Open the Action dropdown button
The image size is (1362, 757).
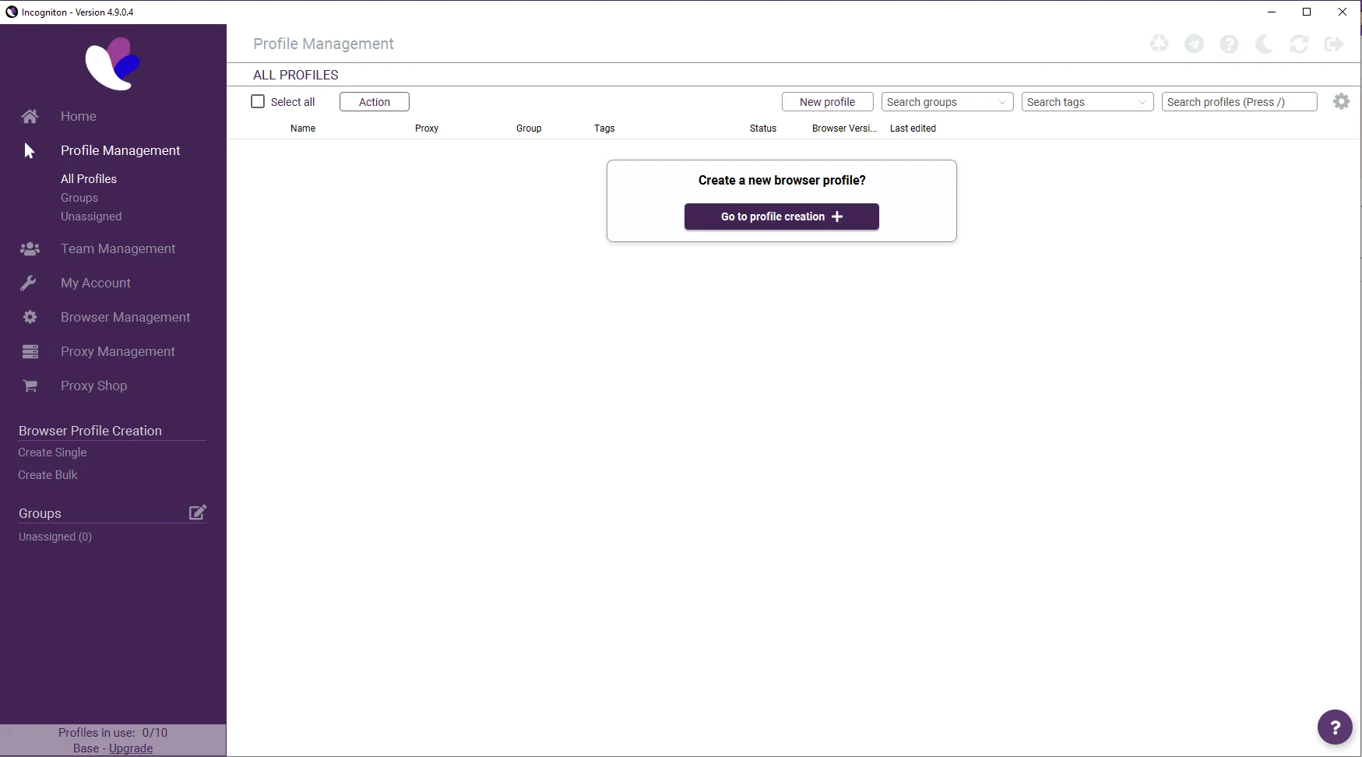pos(375,102)
